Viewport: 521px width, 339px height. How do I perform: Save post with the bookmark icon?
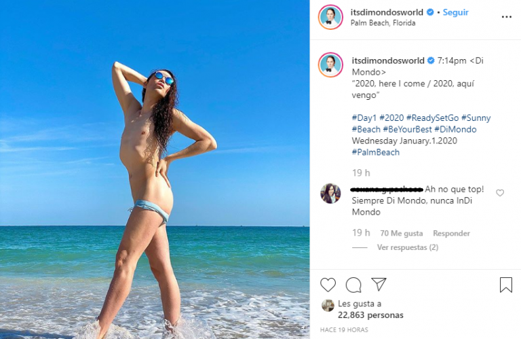coord(505,285)
